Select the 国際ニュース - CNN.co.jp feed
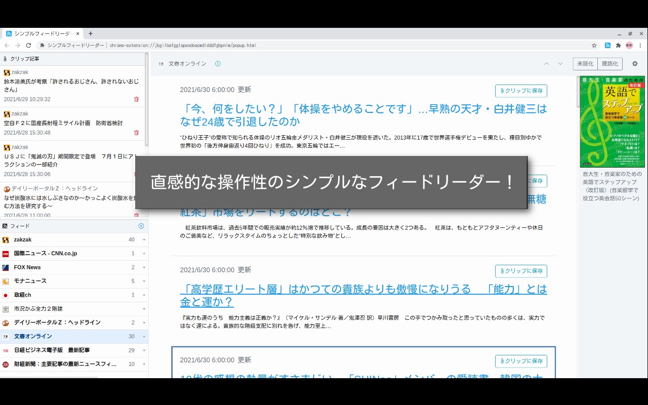 pos(74,254)
